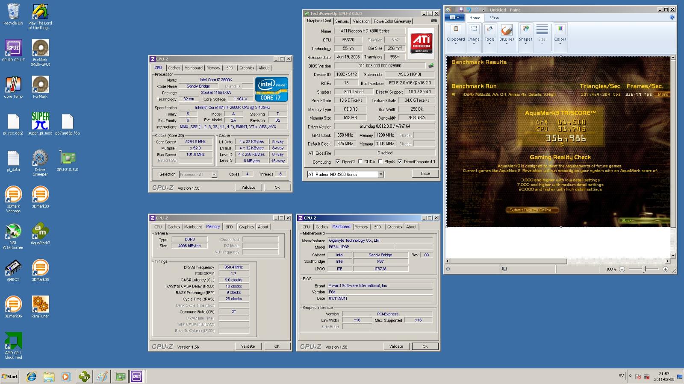Click the Windows Start button

(10, 376)
